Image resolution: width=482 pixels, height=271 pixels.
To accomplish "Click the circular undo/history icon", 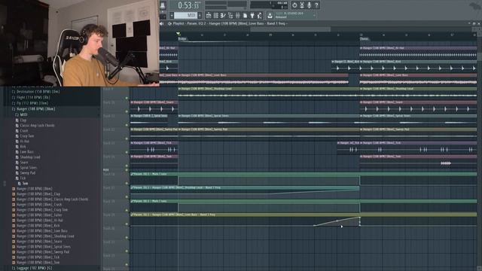I will tap(294, 5).
